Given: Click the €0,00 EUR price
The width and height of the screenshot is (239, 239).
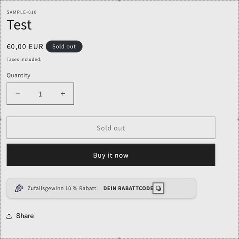Looking at the screenshot, I should click(25, 46).
